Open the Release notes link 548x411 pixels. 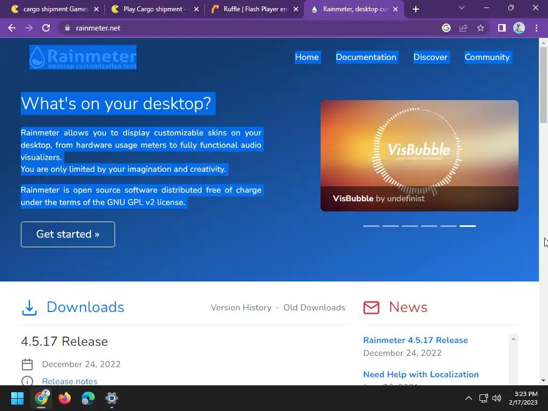[x=70, y=381]
